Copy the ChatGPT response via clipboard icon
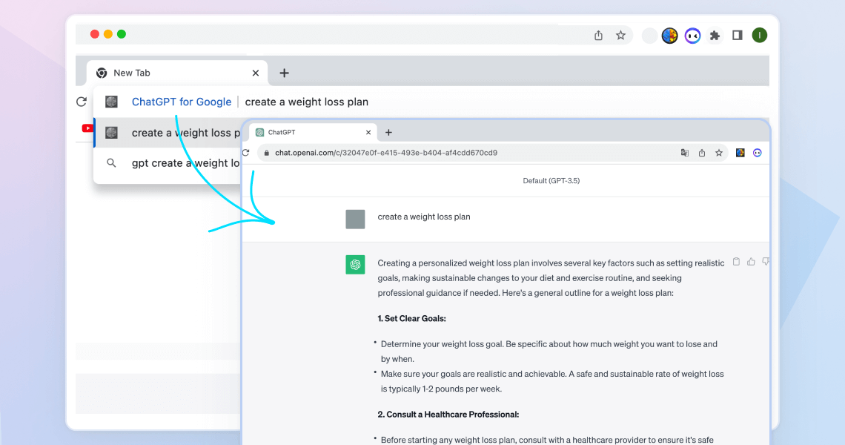 coord(736,261)
